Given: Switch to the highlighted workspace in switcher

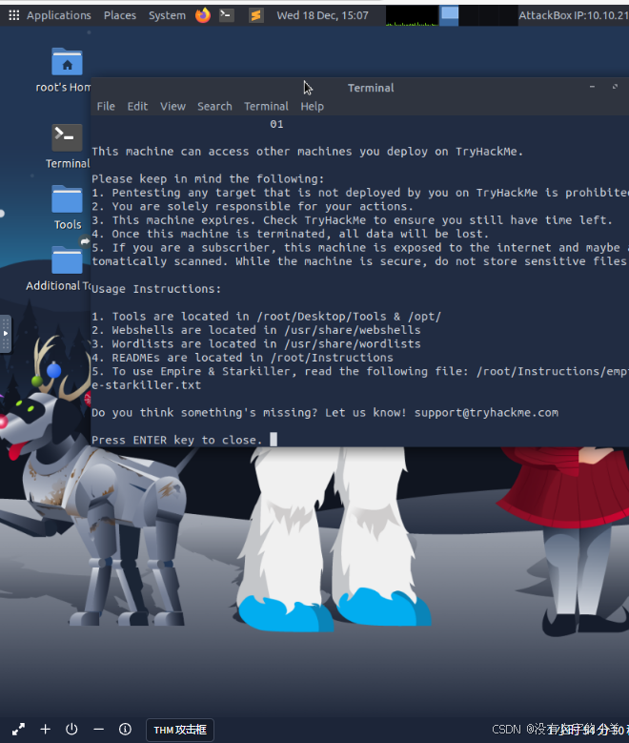Looking at the screenshot, I should click(x=450, y=15).
